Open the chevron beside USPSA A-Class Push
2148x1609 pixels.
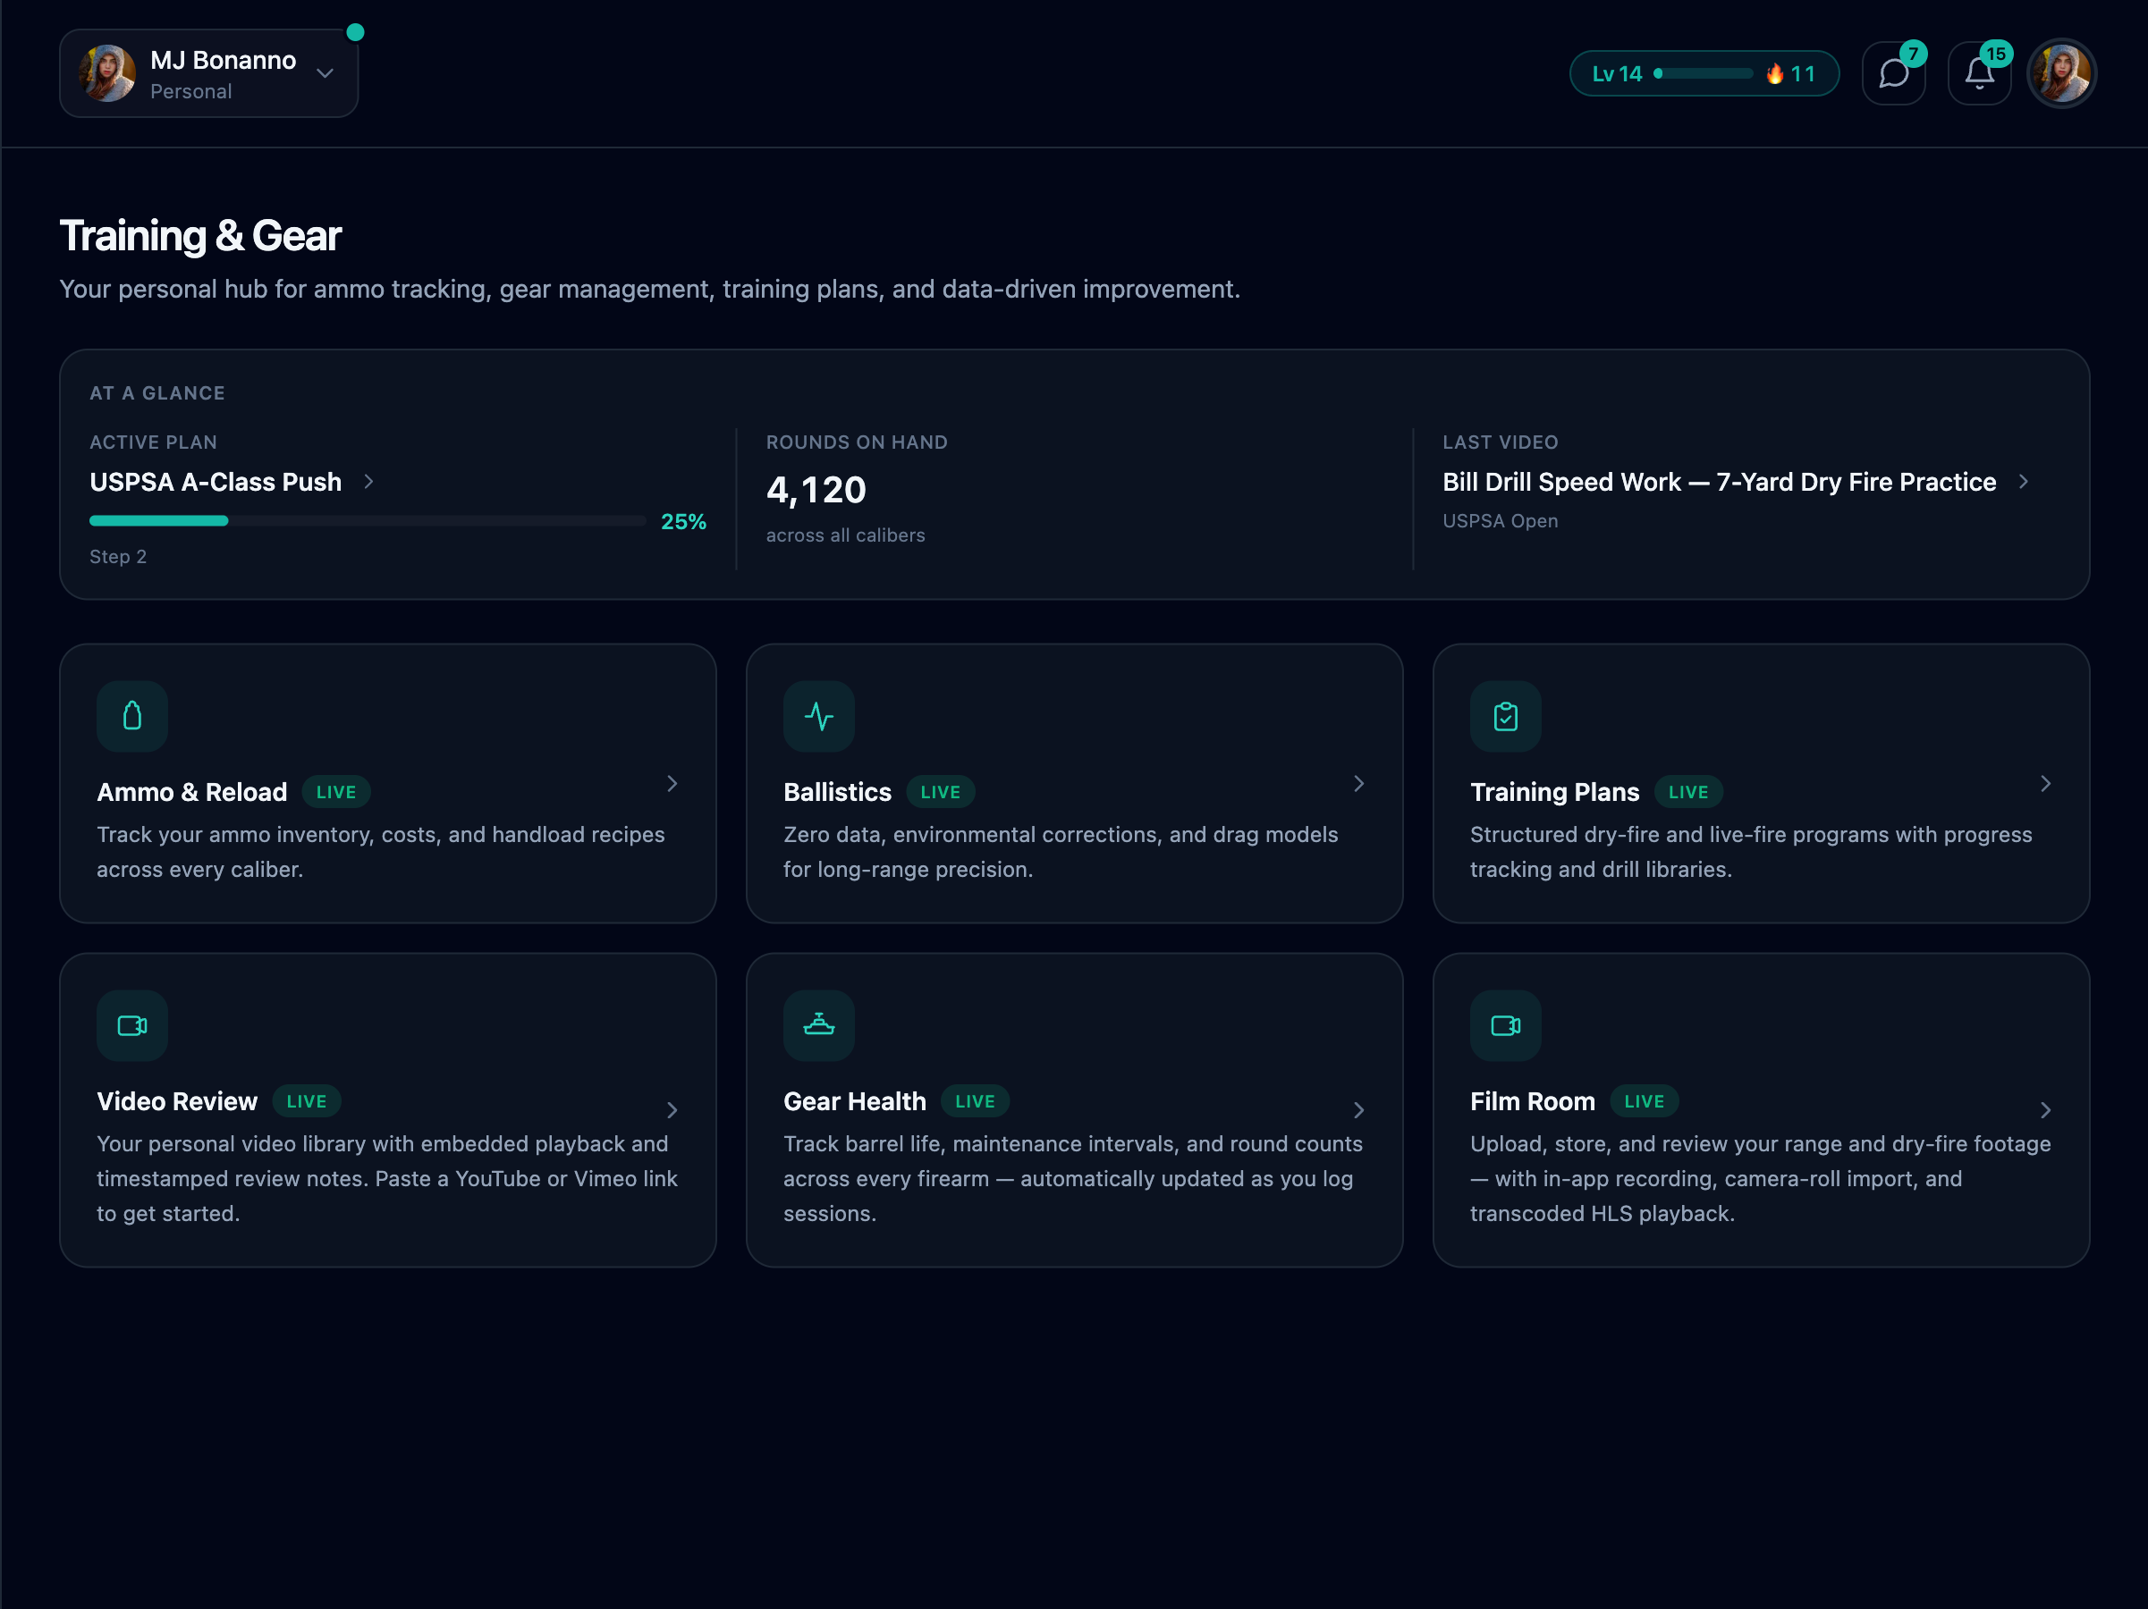pos(368,481)
